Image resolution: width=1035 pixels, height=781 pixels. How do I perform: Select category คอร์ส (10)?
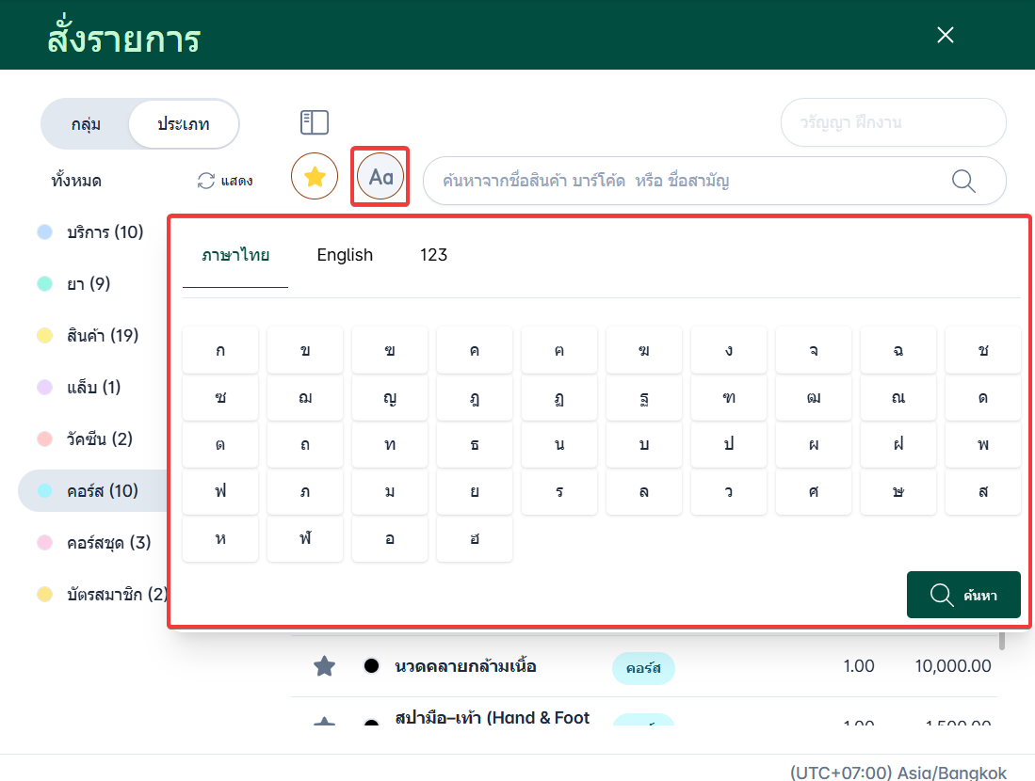point(92,491)
